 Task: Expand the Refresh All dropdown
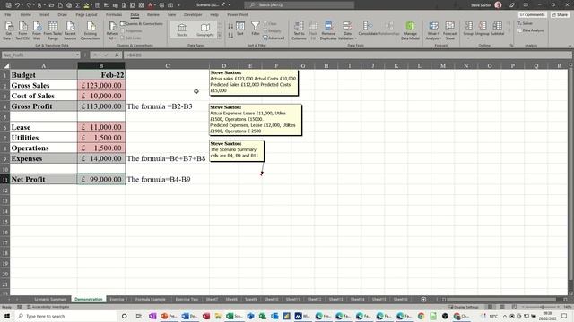[112, 38]
